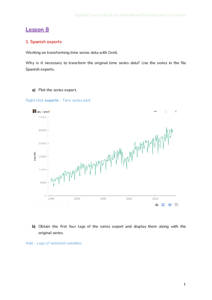Click the item a) Plot the series text

(x=57, y=90)
